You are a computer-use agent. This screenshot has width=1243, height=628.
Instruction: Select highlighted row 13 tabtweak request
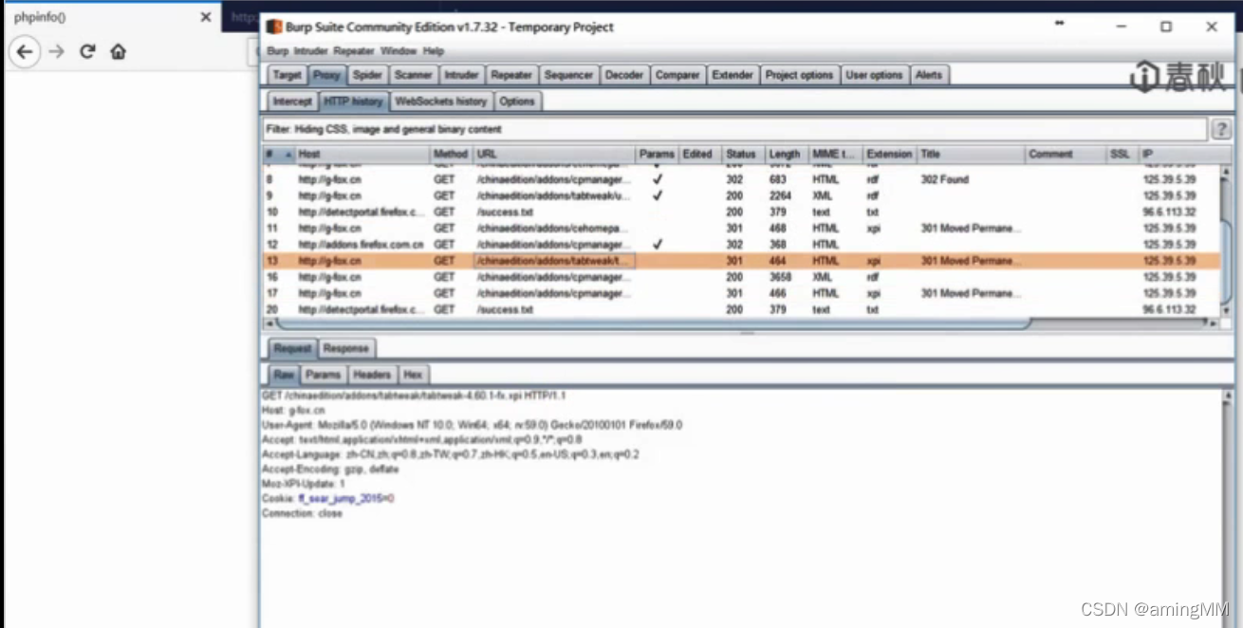pos(739,261)
